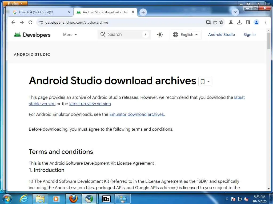Open Windows Media Player on taskbar
The width and height of the screenshot is (273, 204).
click(56, 199)
